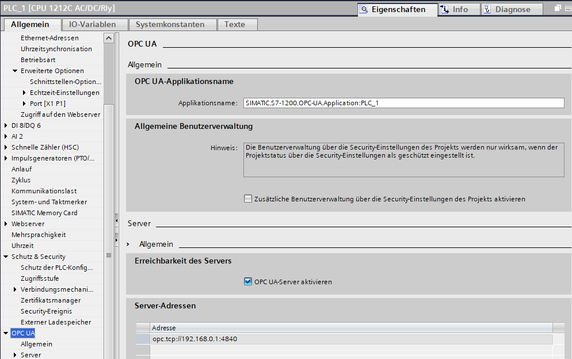The image size is (572, 359).
Task: Expand Verbindungsmechani... node arrow
Action: click(x=15, y=290)
